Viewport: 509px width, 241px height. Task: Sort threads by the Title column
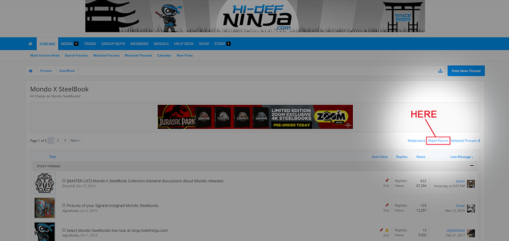pyautogui.click(x=52, y=157)
